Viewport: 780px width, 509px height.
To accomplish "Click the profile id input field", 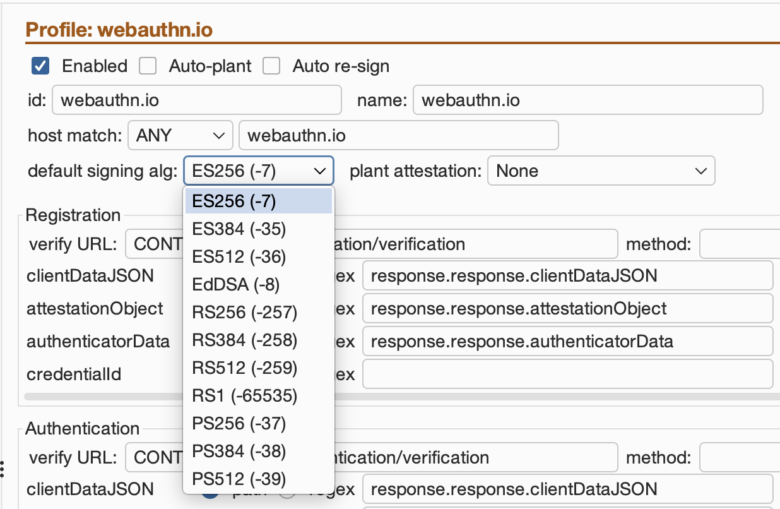I will (x=197, y=100).
